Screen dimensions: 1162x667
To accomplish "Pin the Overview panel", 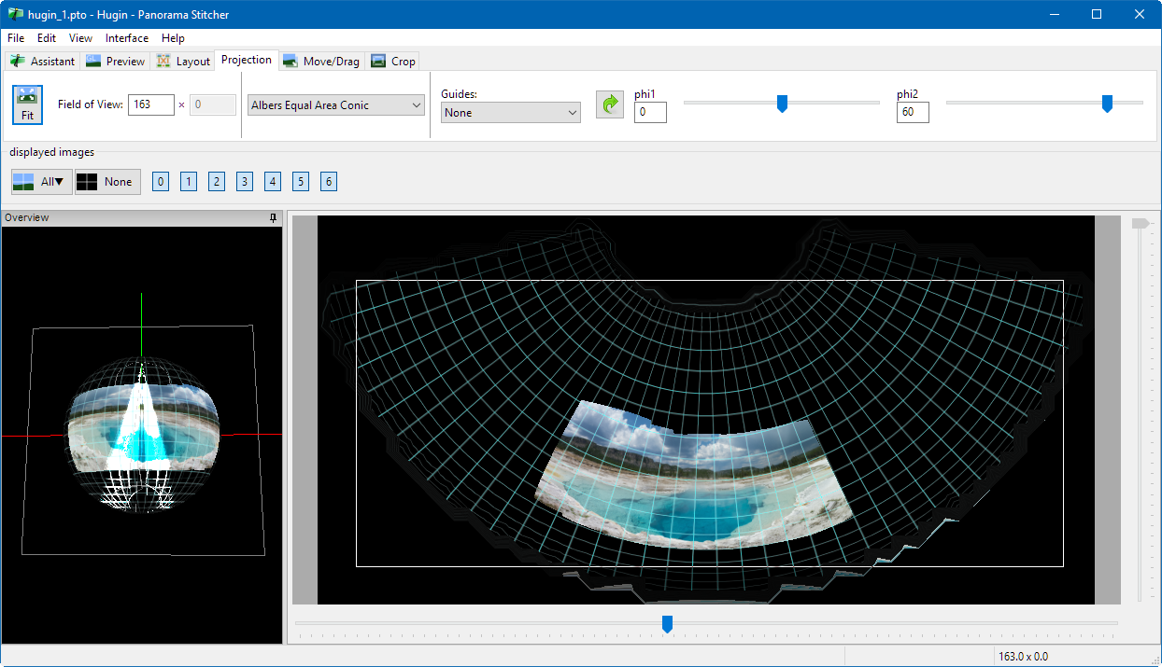I will pos(273,217).
